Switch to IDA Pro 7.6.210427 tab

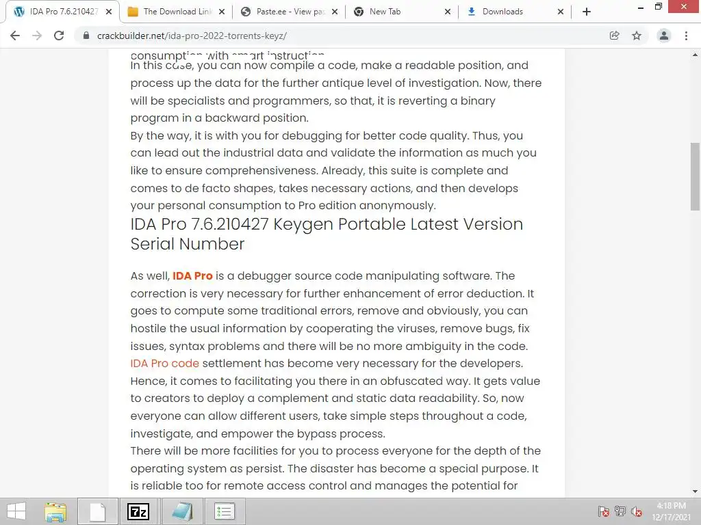[62, 12]
